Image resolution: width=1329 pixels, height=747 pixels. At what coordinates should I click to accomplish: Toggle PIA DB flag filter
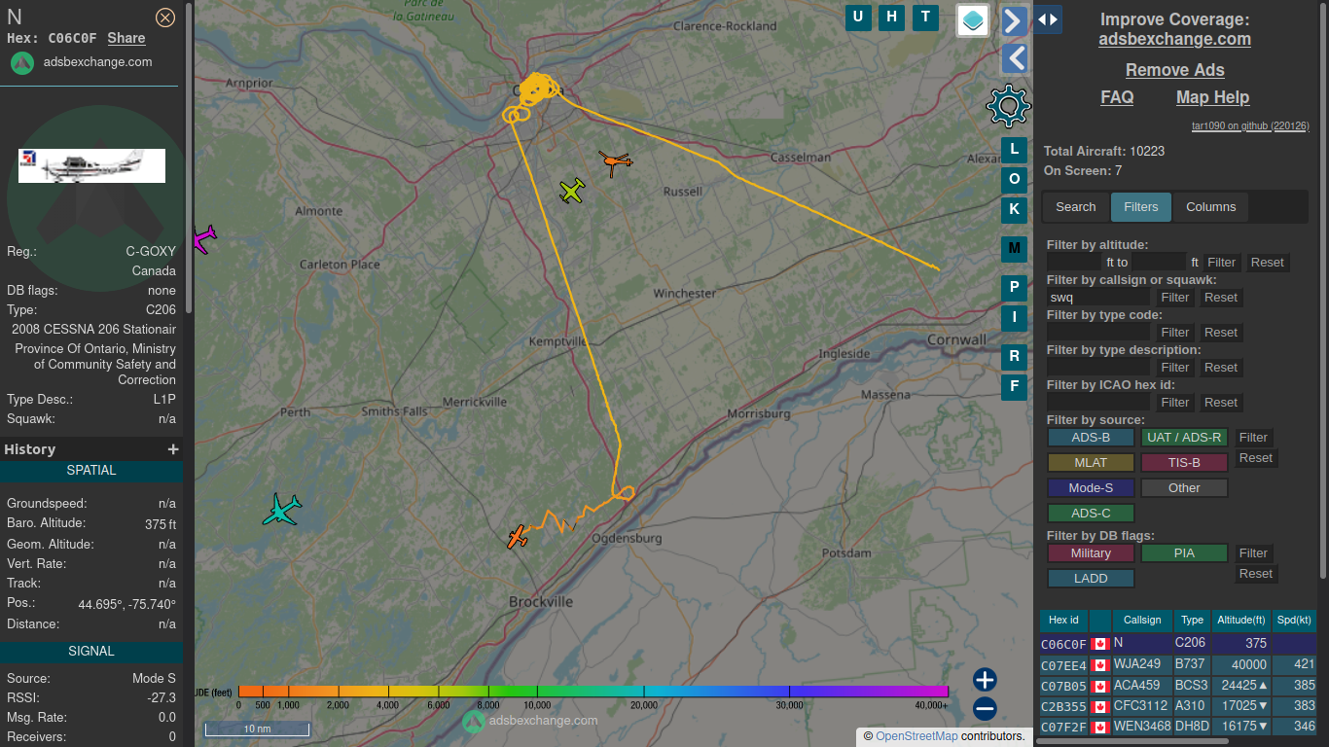click(1184, 553)
